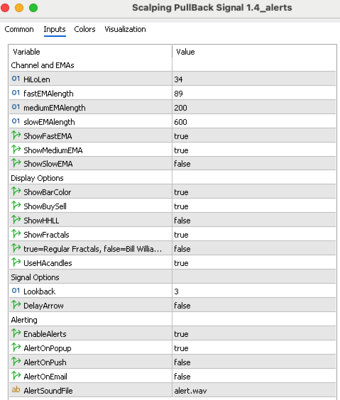This screenshot has width=340, height=400.
Task: Open the DelayArrow value dropdown
Action: click(254, 306)
